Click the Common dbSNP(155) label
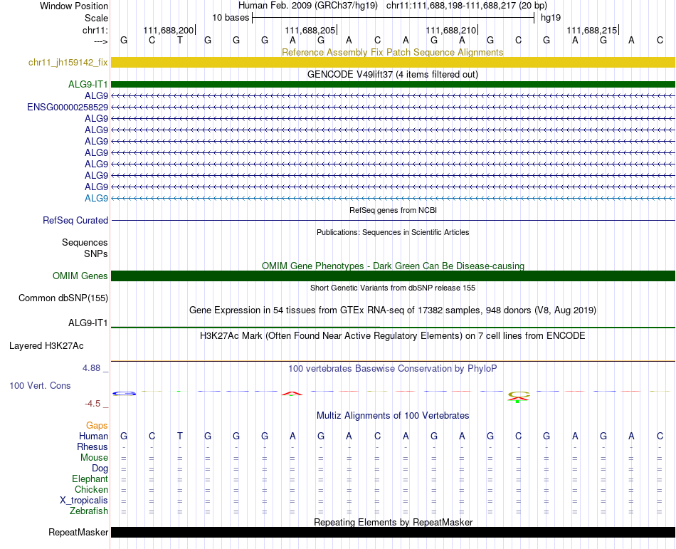Screen dimensions: 676x549 pos(63,298)
